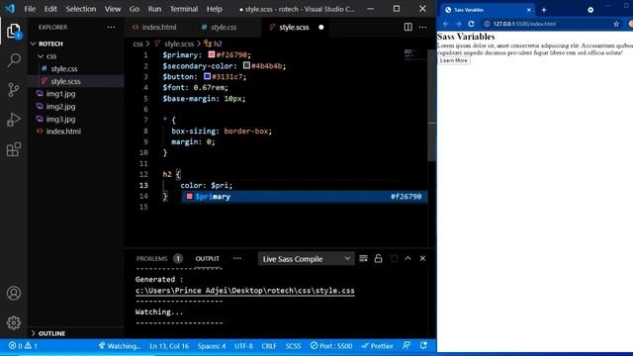Open generated style.css path link in output
The height and width of the screenshot is (356, 633).
[244, 291]
